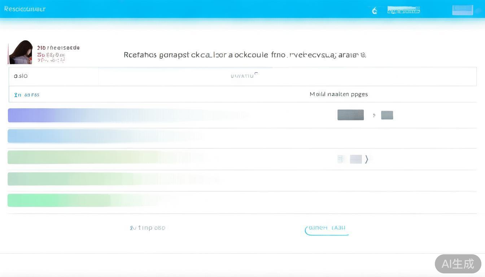This screenshot has height=277, width=485.
Task: Click the light gray box icon beside the chevron
Action: click(x=355, y=159)
